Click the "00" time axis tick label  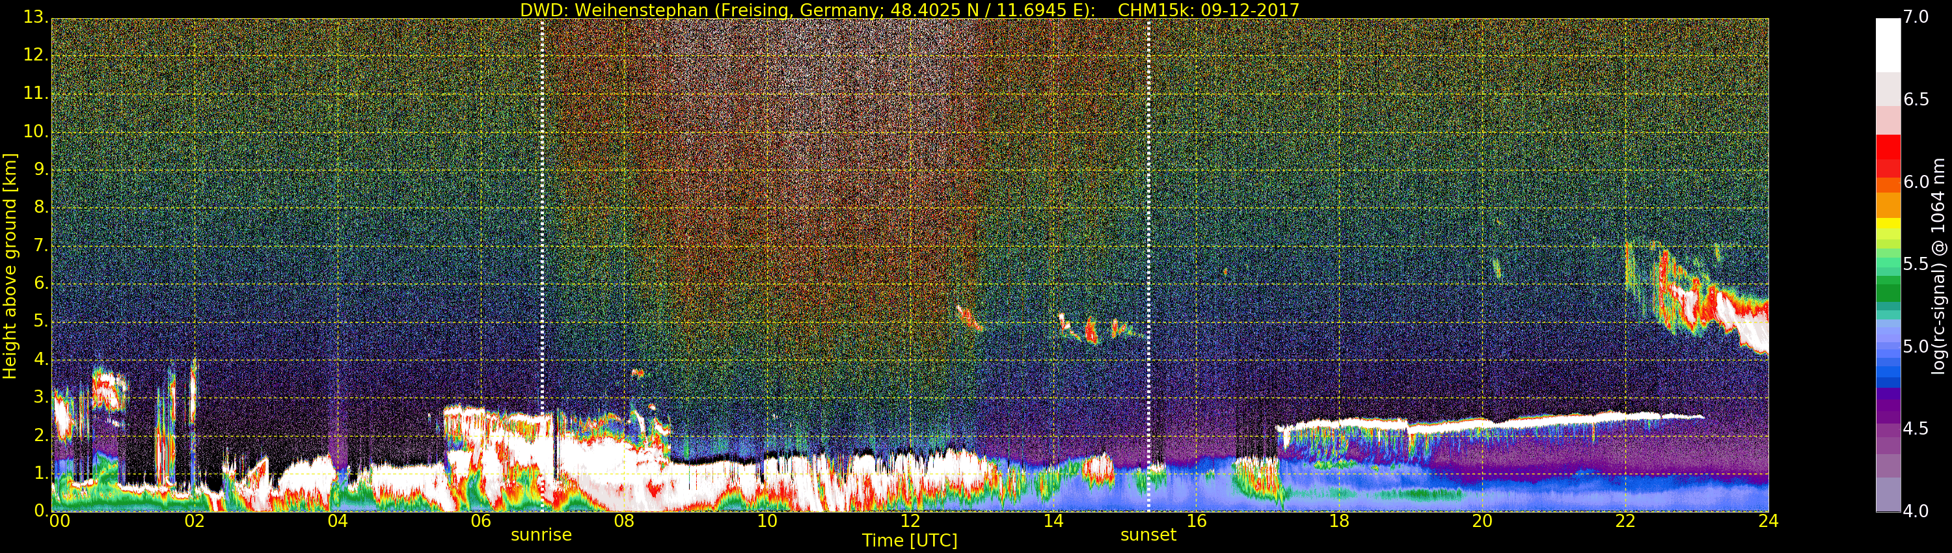point(59,520)
